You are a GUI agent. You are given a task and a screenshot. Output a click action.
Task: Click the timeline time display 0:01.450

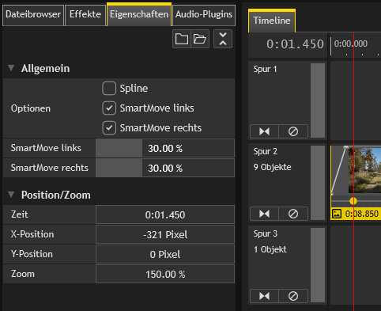[295, 44]
